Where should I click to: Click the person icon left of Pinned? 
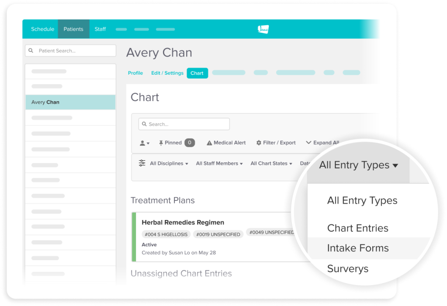(x=143, y=142)
